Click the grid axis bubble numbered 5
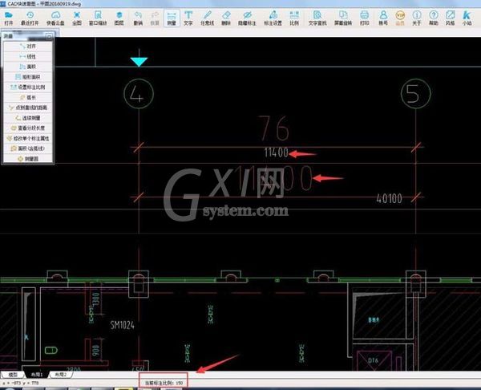 click(415, 93)
